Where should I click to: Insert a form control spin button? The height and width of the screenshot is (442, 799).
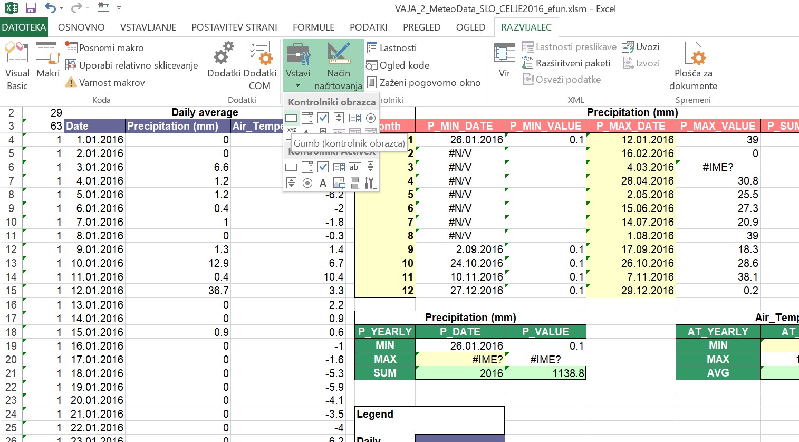click(x=339, y=118)
